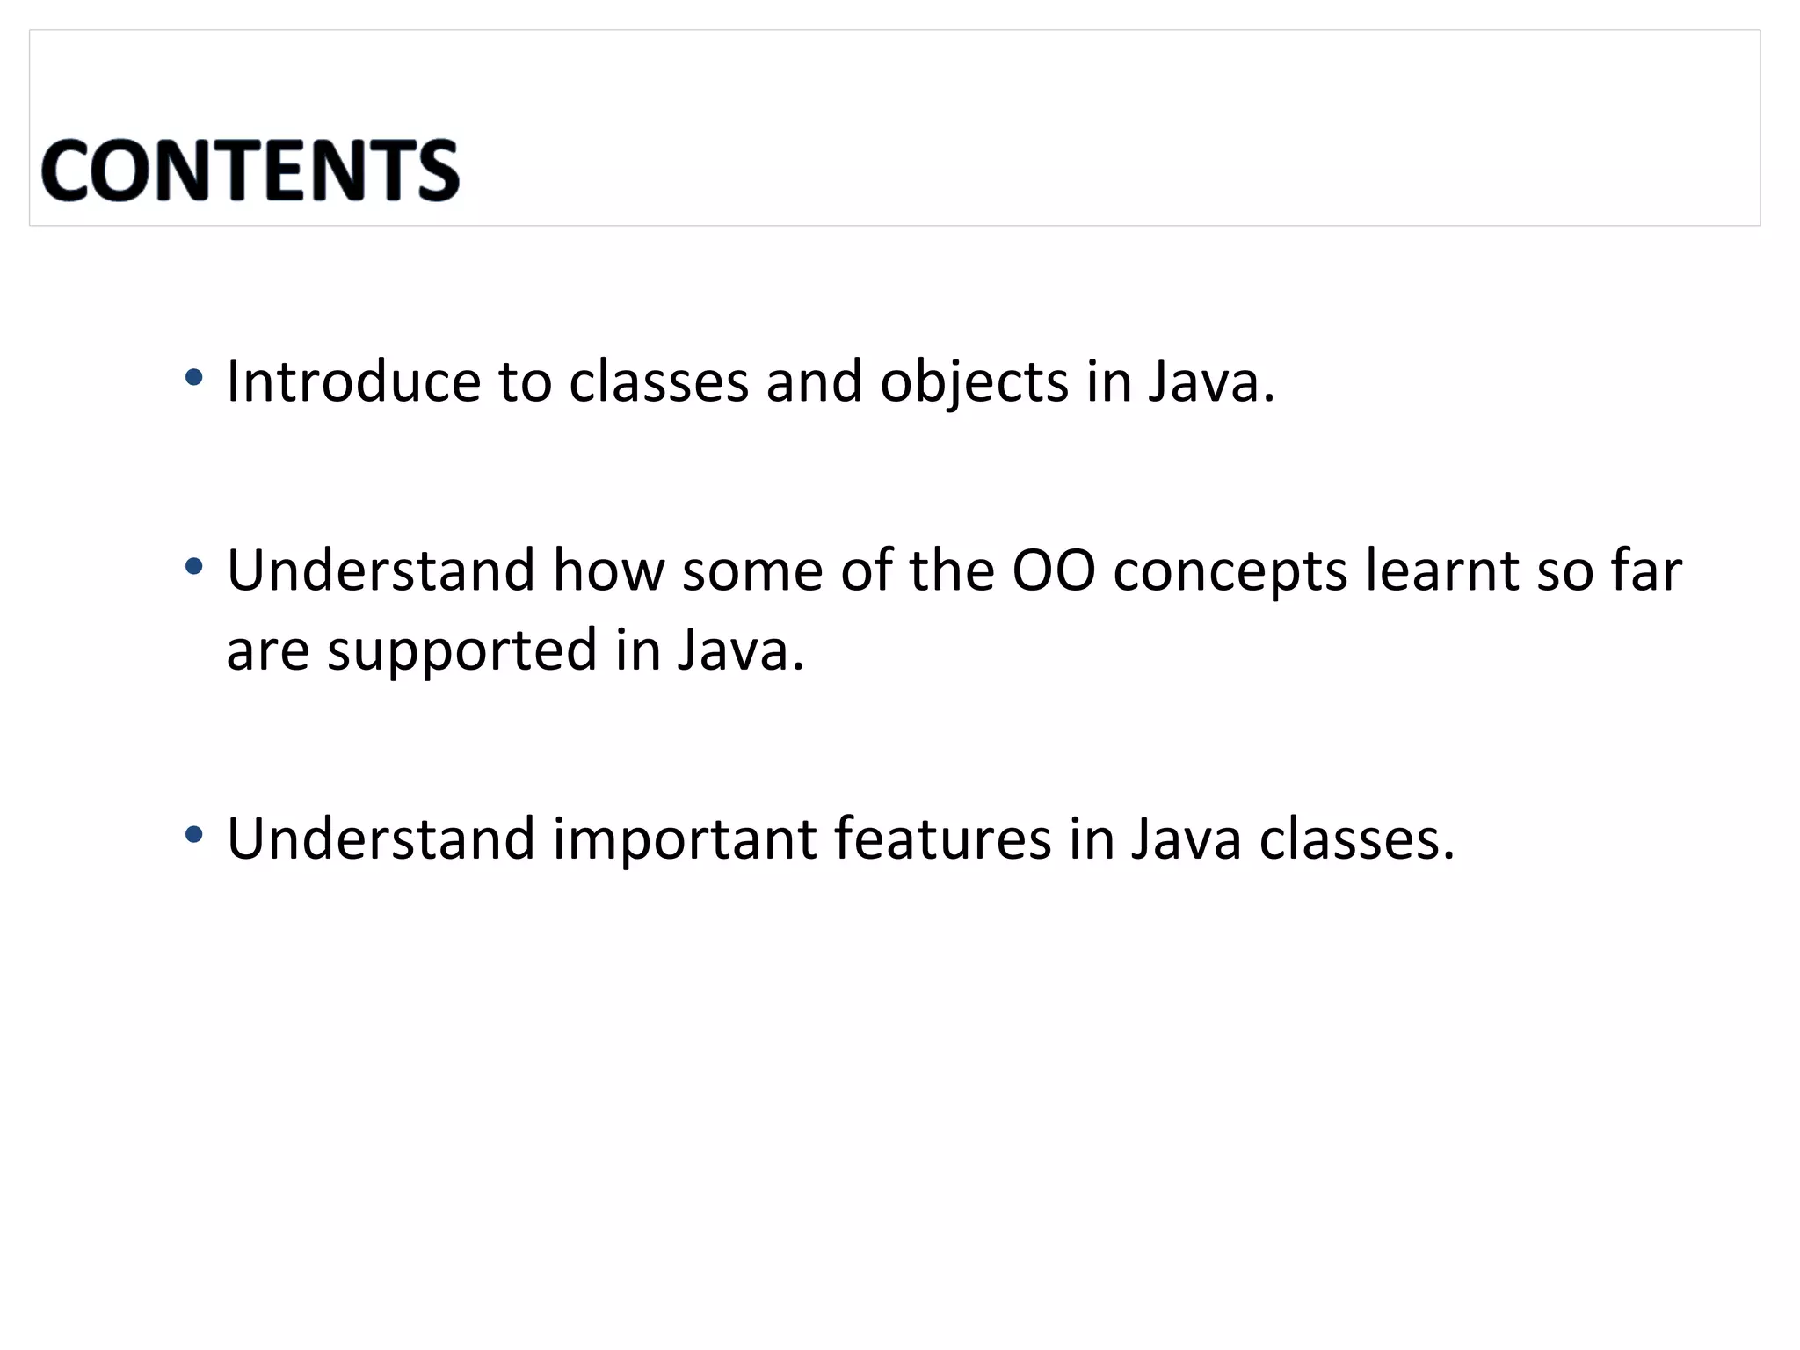The width and height of the screenshot is (1800, 1350).
Task: Click the word "important" in third bullet
Action: (x=685, y=841)
